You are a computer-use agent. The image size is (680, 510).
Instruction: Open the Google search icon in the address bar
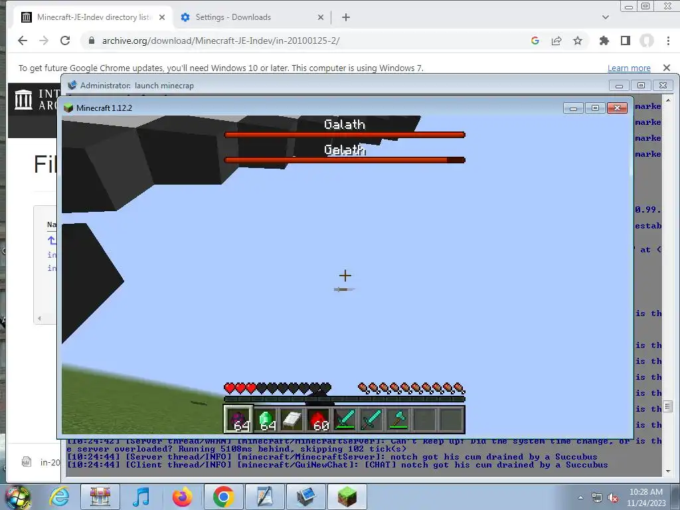(535, 41)
